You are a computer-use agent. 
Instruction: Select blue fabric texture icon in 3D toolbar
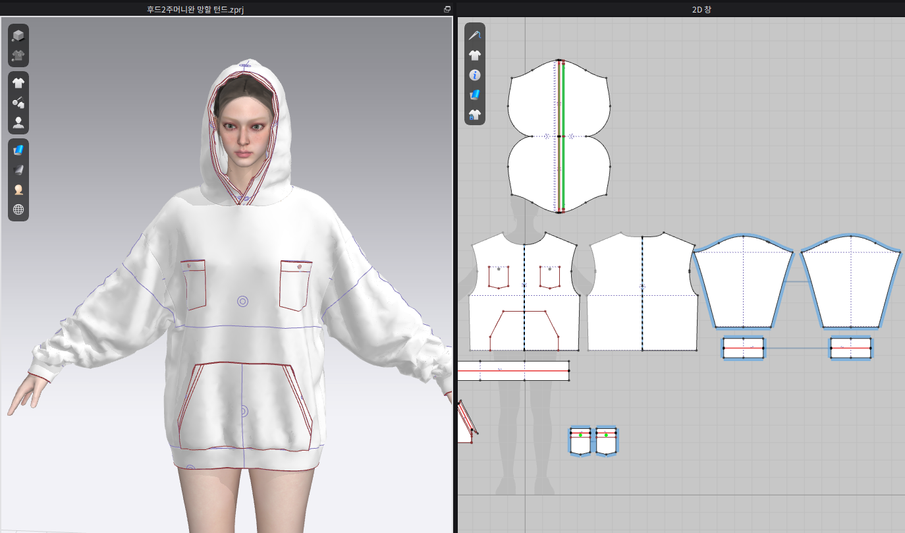pos(18,150)
